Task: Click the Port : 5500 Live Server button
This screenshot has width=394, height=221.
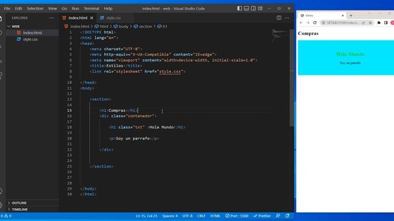Action: 236,215
